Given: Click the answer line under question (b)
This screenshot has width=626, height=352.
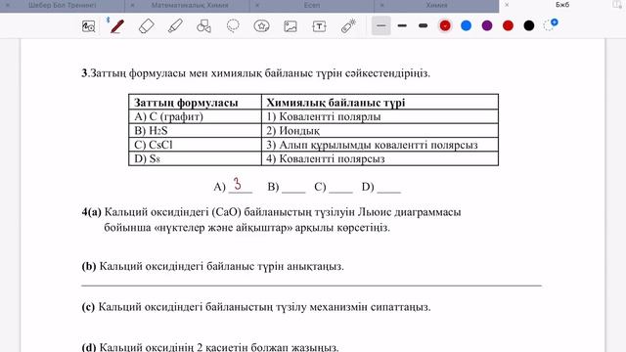Looking at the screenshot, I should 311,286.
